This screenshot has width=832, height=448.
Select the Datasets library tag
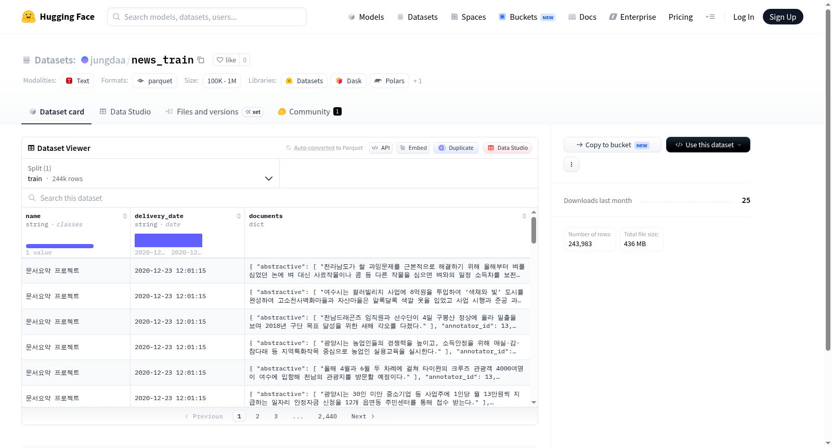(x=304, y=81)
